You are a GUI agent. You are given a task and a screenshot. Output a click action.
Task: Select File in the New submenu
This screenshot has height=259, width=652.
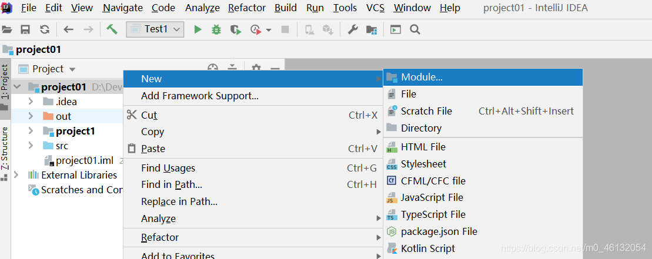click(483, 94)
